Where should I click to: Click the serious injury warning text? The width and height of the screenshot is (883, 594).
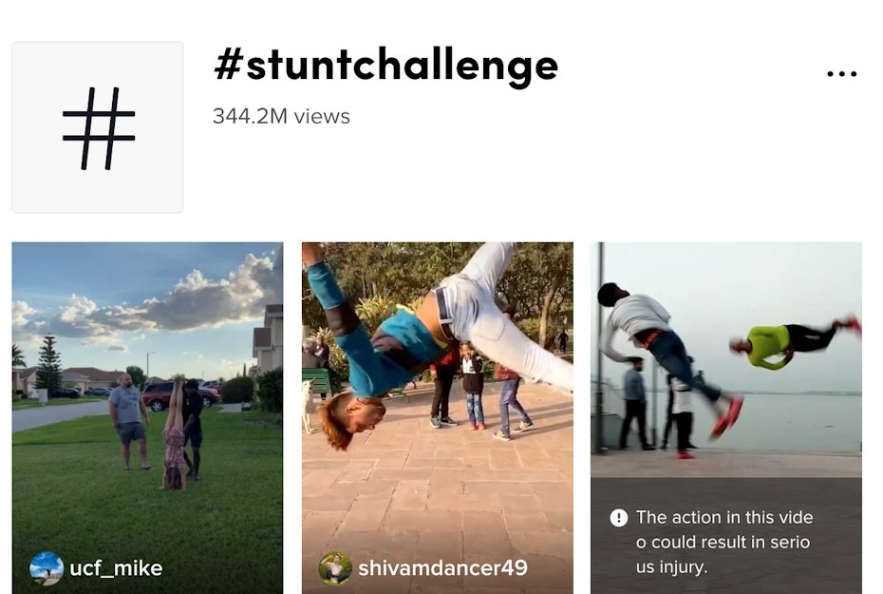click(x=724, y=542)
